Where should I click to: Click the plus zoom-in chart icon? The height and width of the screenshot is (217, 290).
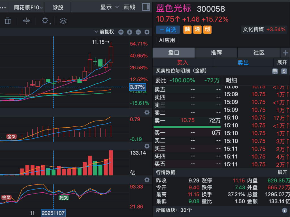[129, 32]
